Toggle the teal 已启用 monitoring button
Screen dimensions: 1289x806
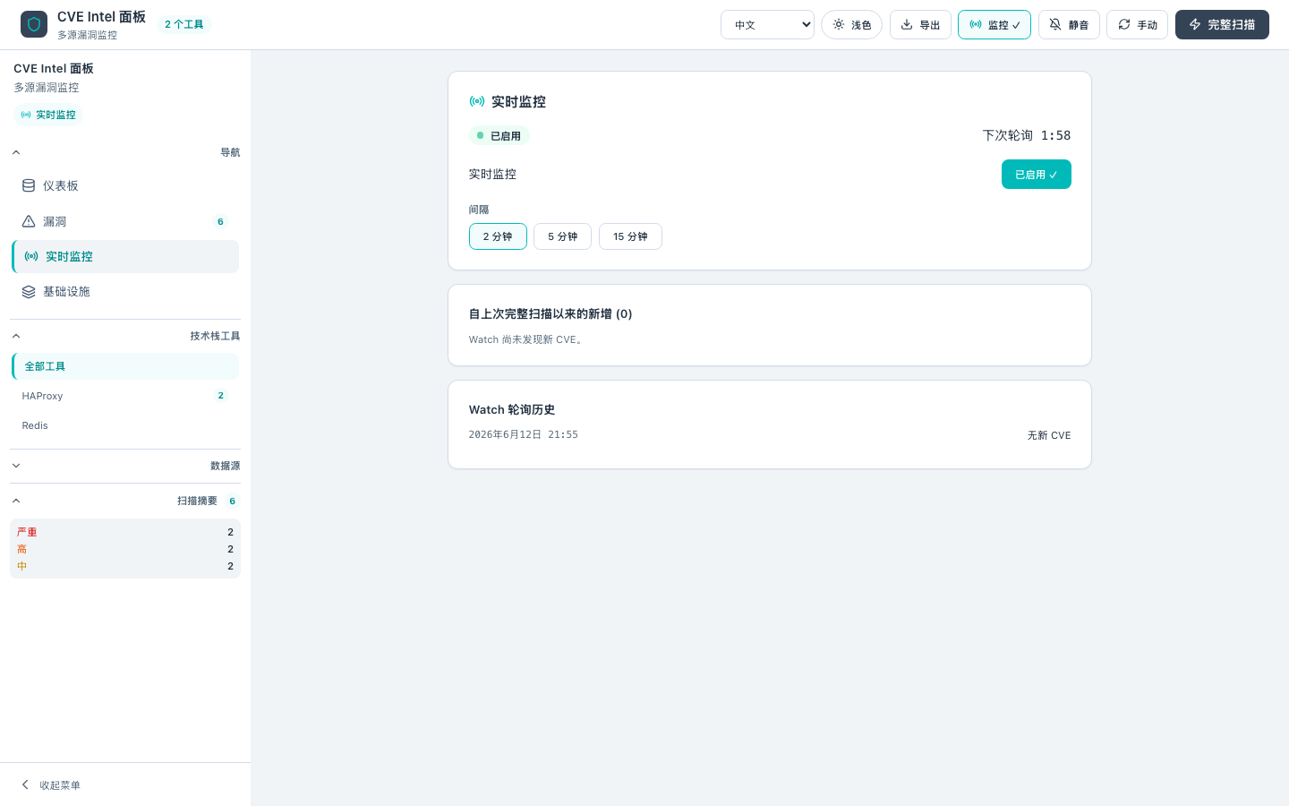click(x=1036, y=175)
